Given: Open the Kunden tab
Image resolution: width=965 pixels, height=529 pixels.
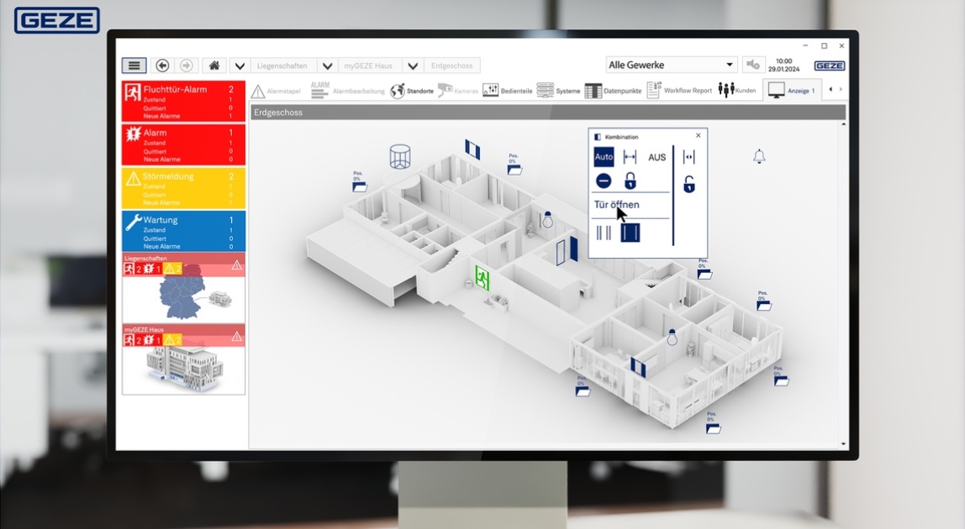Looking at the screenshot, I should [x=737, y=90].
